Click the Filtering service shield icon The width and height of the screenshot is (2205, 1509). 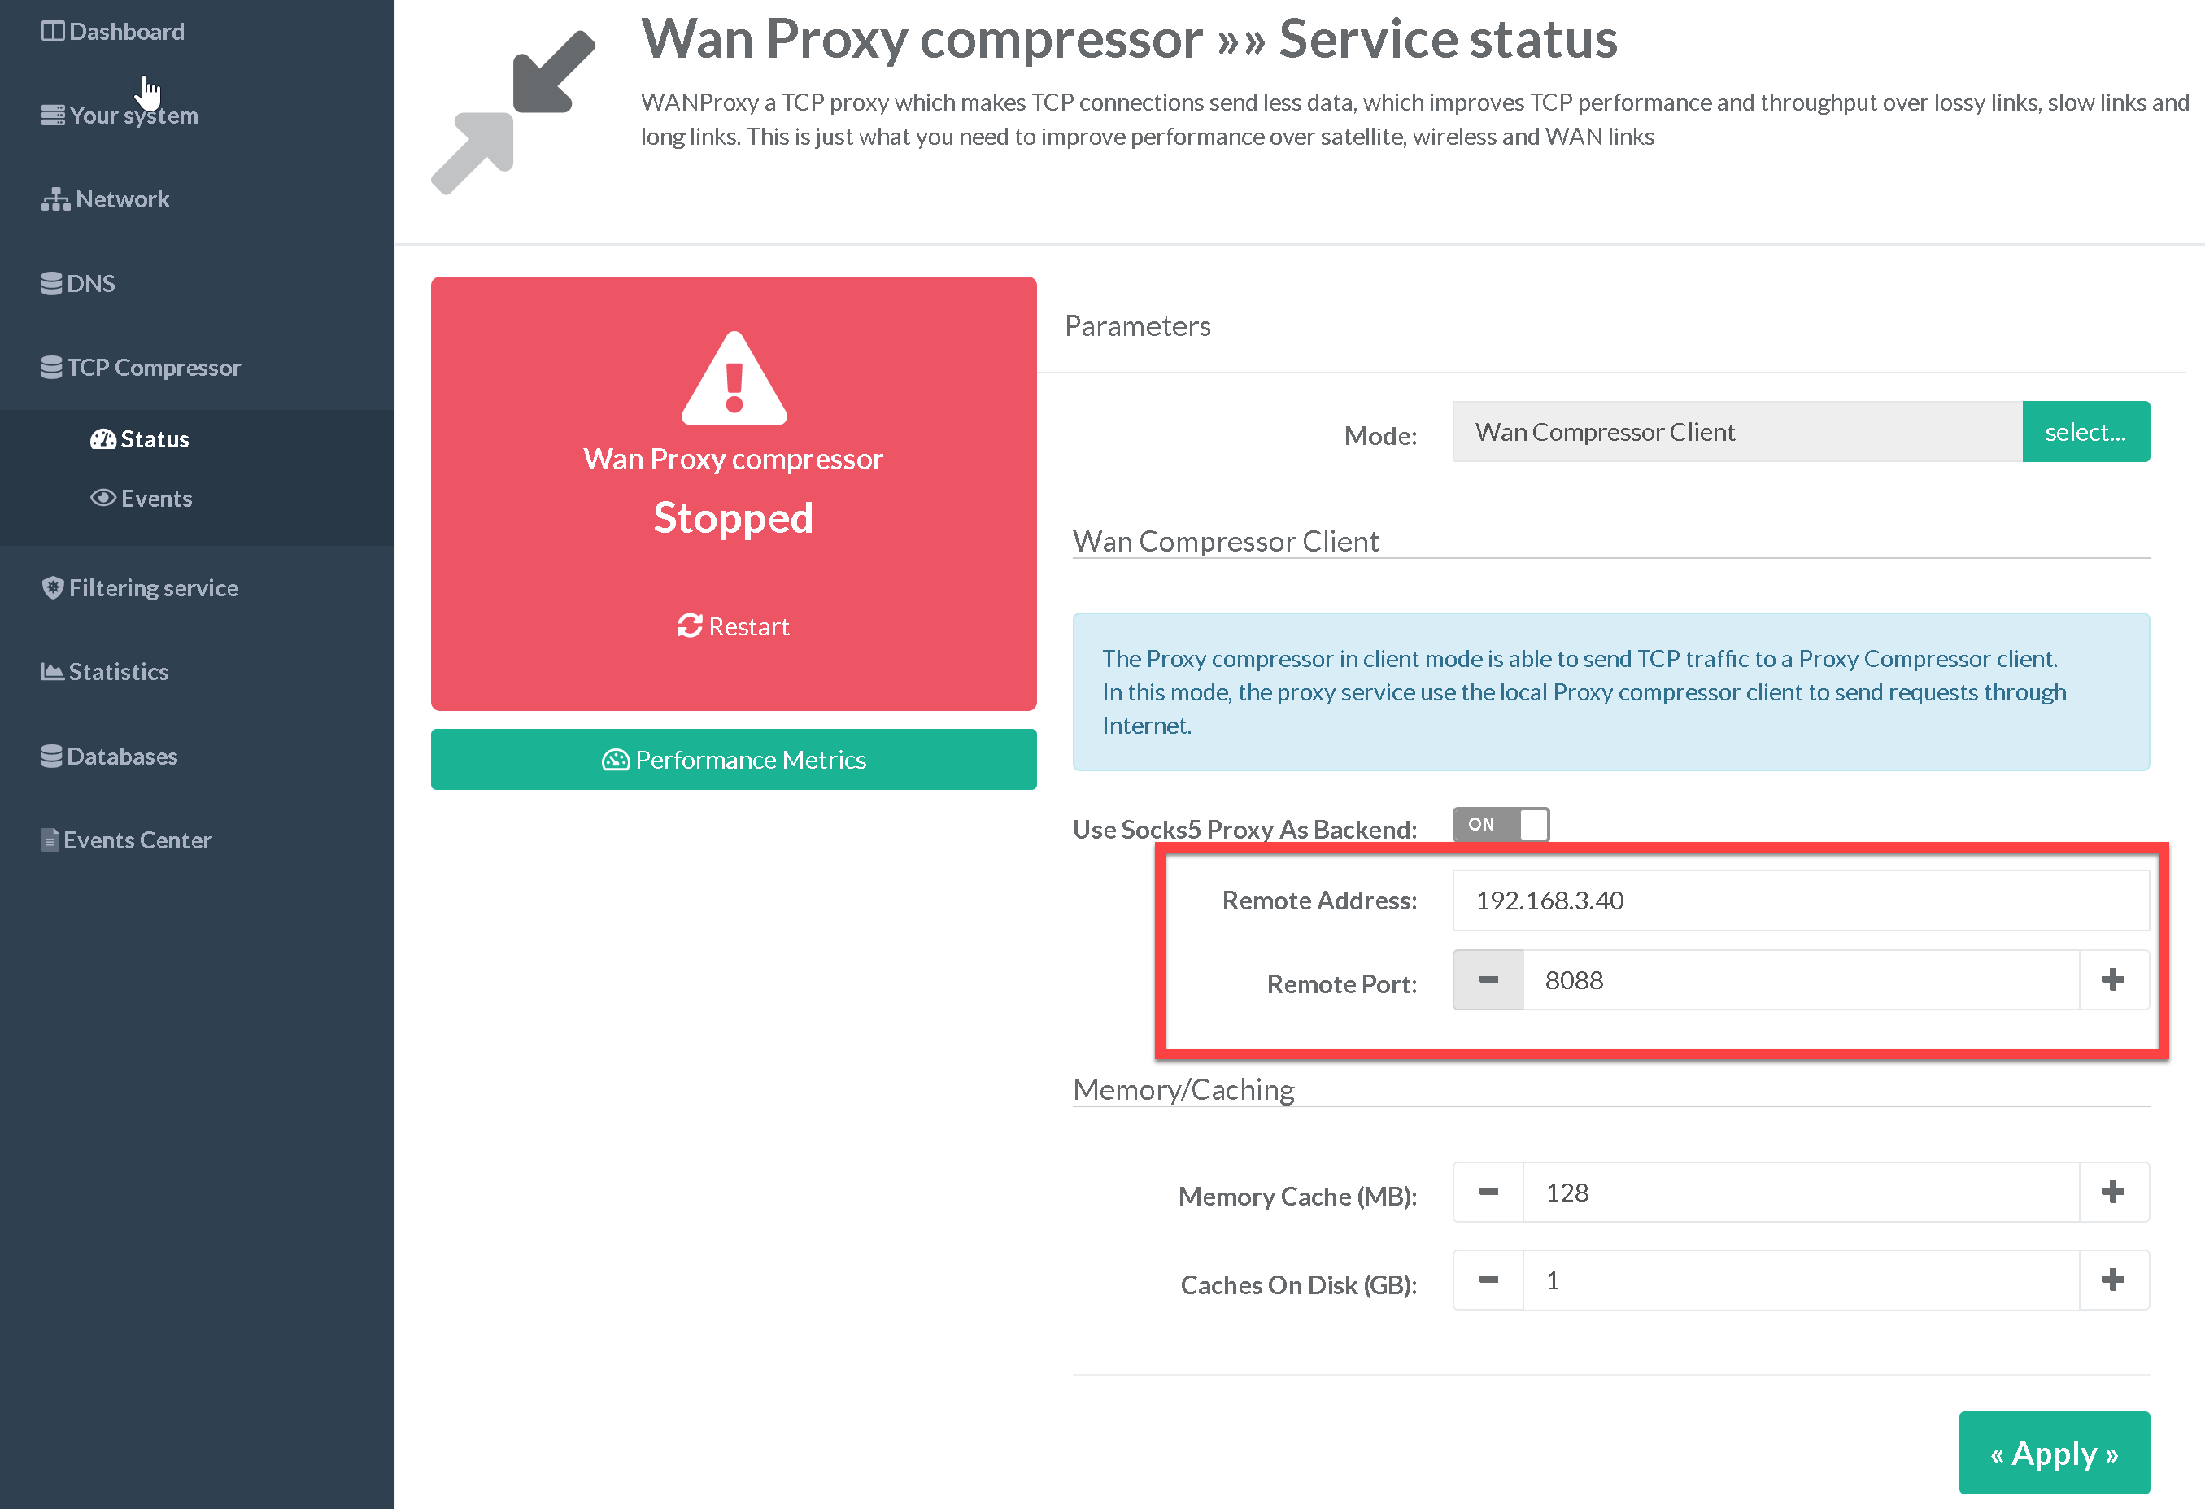(52, 587)
